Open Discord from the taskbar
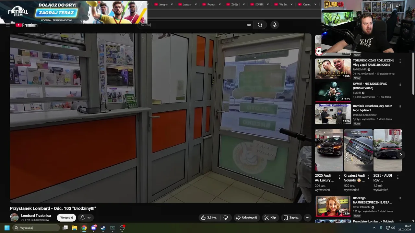Screen dimensions: 415x233 click(x=93, y=228)
